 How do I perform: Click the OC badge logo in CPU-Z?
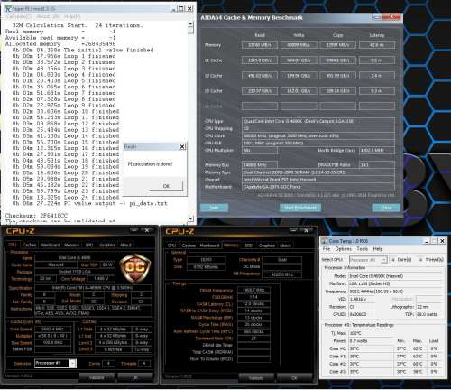[135, 267]
